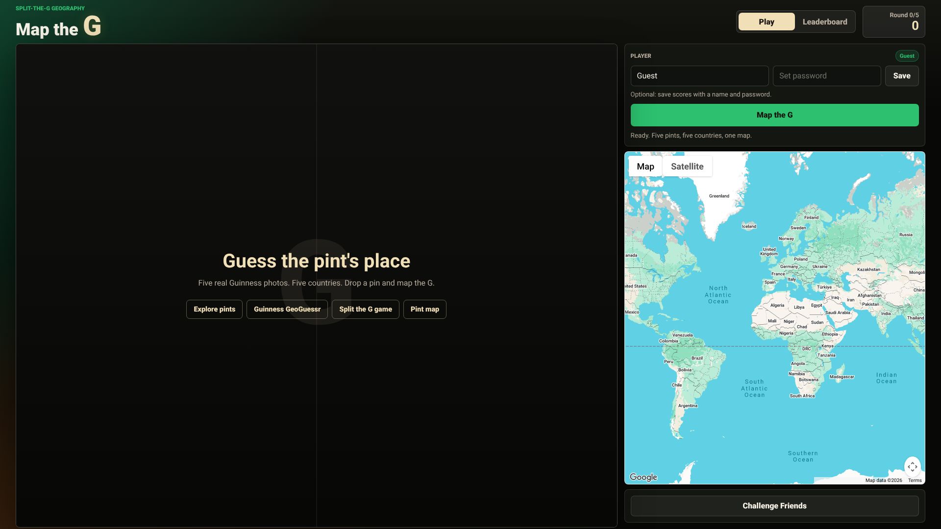This screenshot has height=529, width=941.
Task: Click Southern Ocean label on map
Action: click(x=803, y=457)
